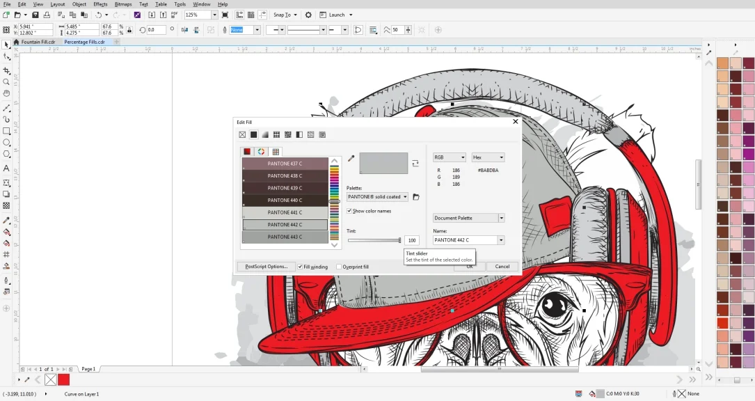Open PostScript Options

[x=265, y=267]
